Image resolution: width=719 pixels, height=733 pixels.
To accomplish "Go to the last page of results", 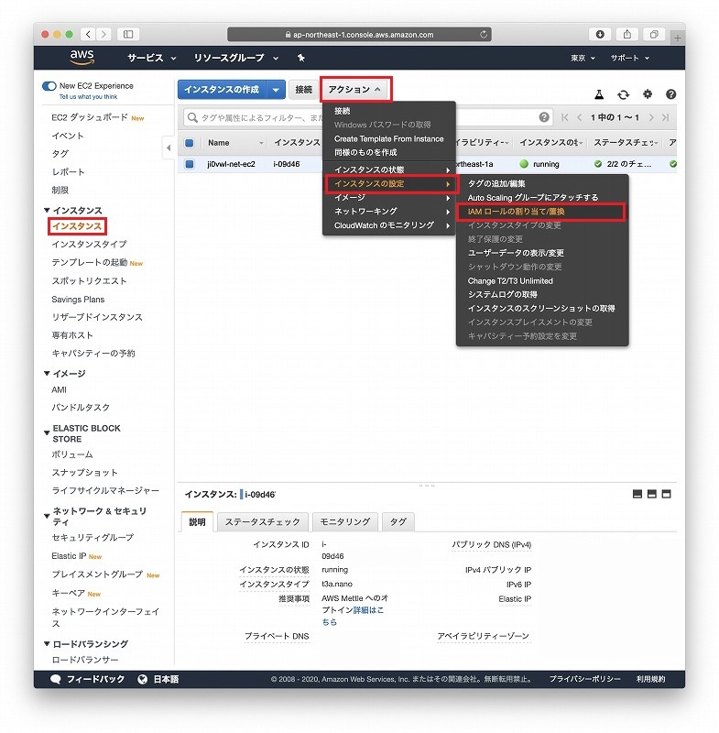I will pyautogui.click(x=665, y=117).
